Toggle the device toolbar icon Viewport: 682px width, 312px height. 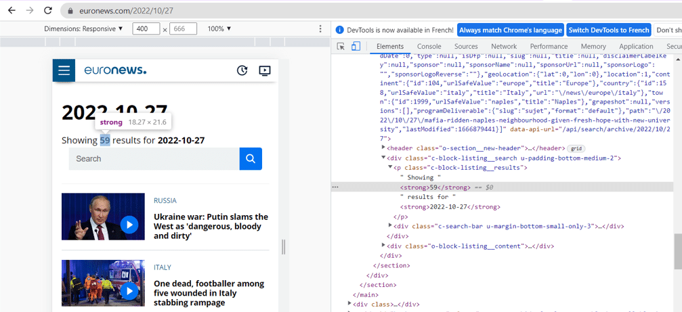(x=356, y=47)
